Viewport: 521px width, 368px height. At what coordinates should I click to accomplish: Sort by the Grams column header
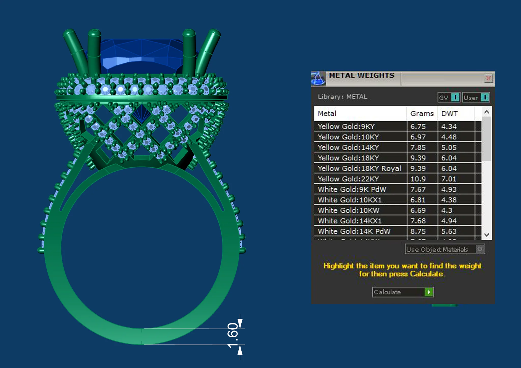422,114
